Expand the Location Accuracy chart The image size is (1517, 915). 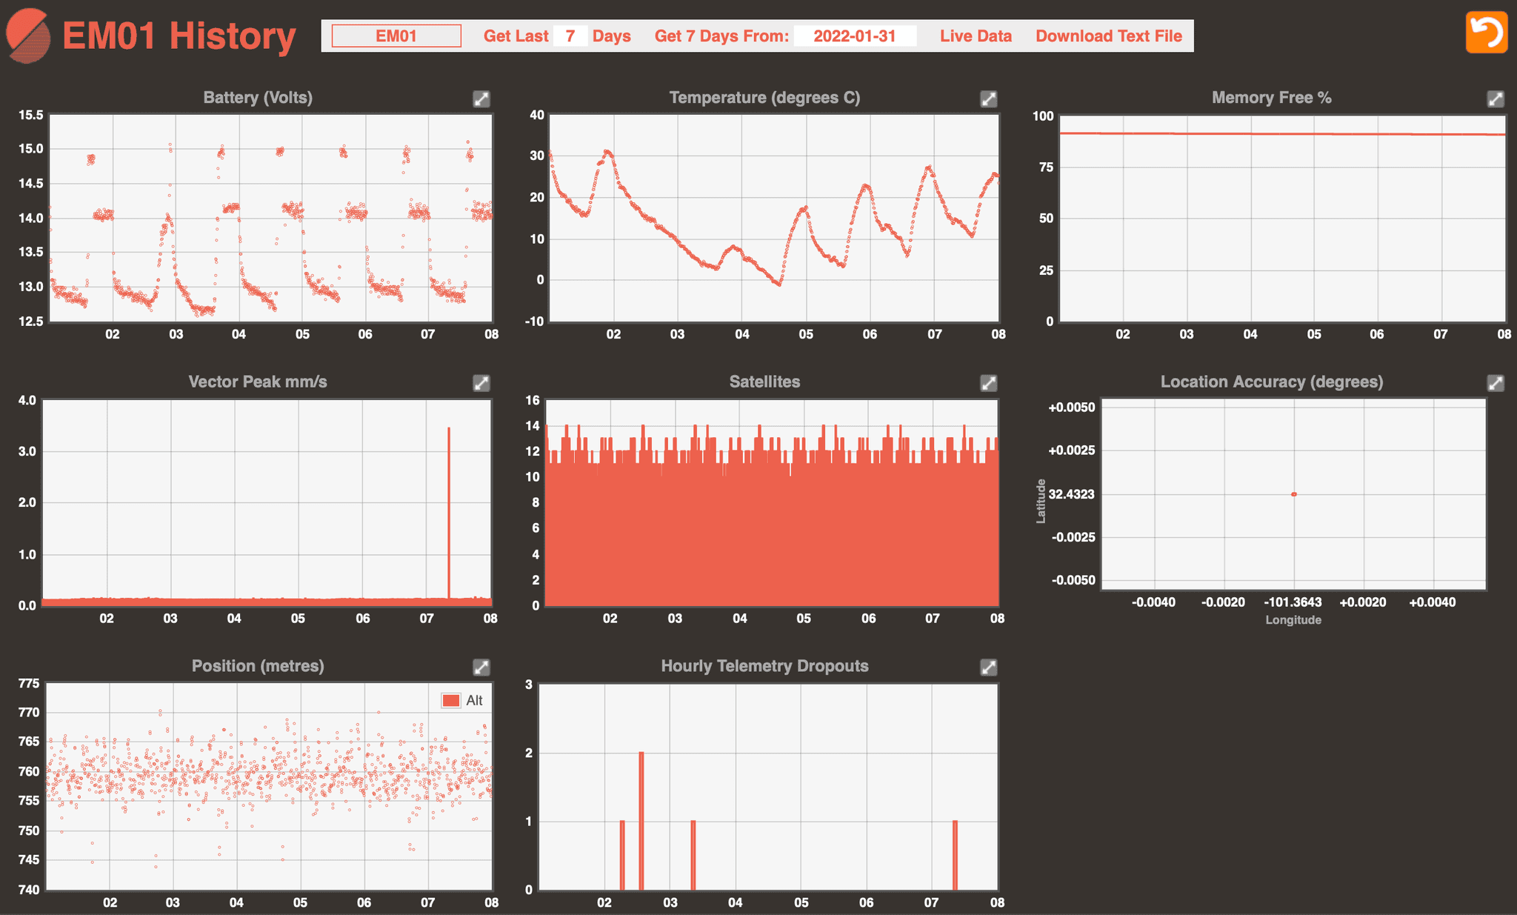[x=1496, y=382]
